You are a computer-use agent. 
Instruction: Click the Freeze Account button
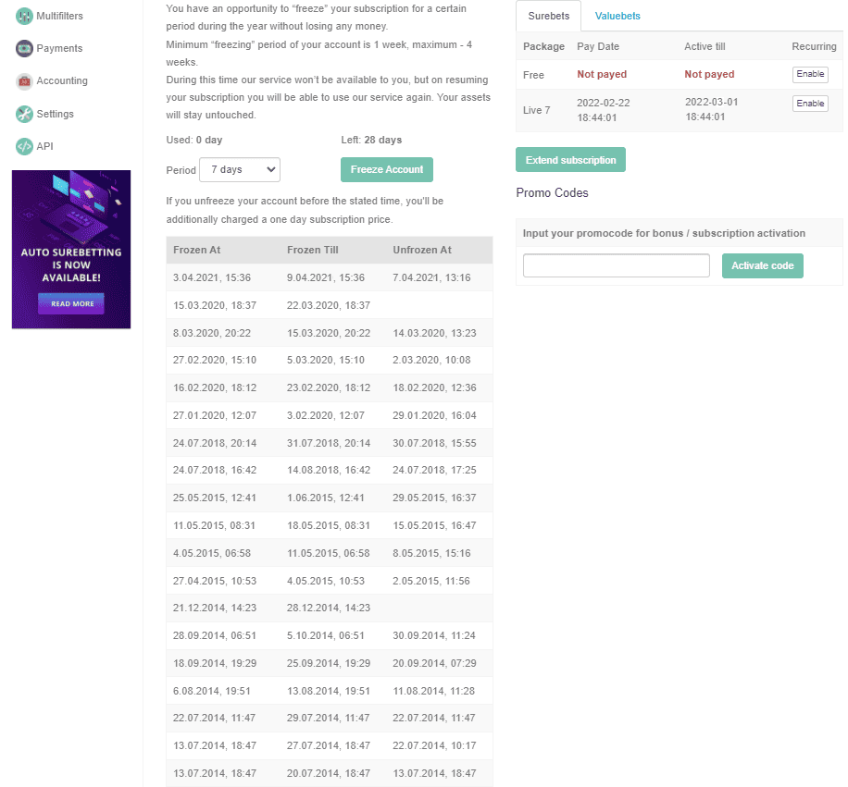[386, 169]
